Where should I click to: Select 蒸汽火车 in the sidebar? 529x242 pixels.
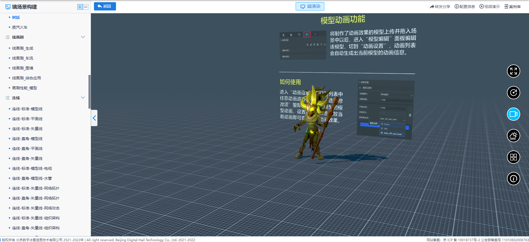[20, 27]
